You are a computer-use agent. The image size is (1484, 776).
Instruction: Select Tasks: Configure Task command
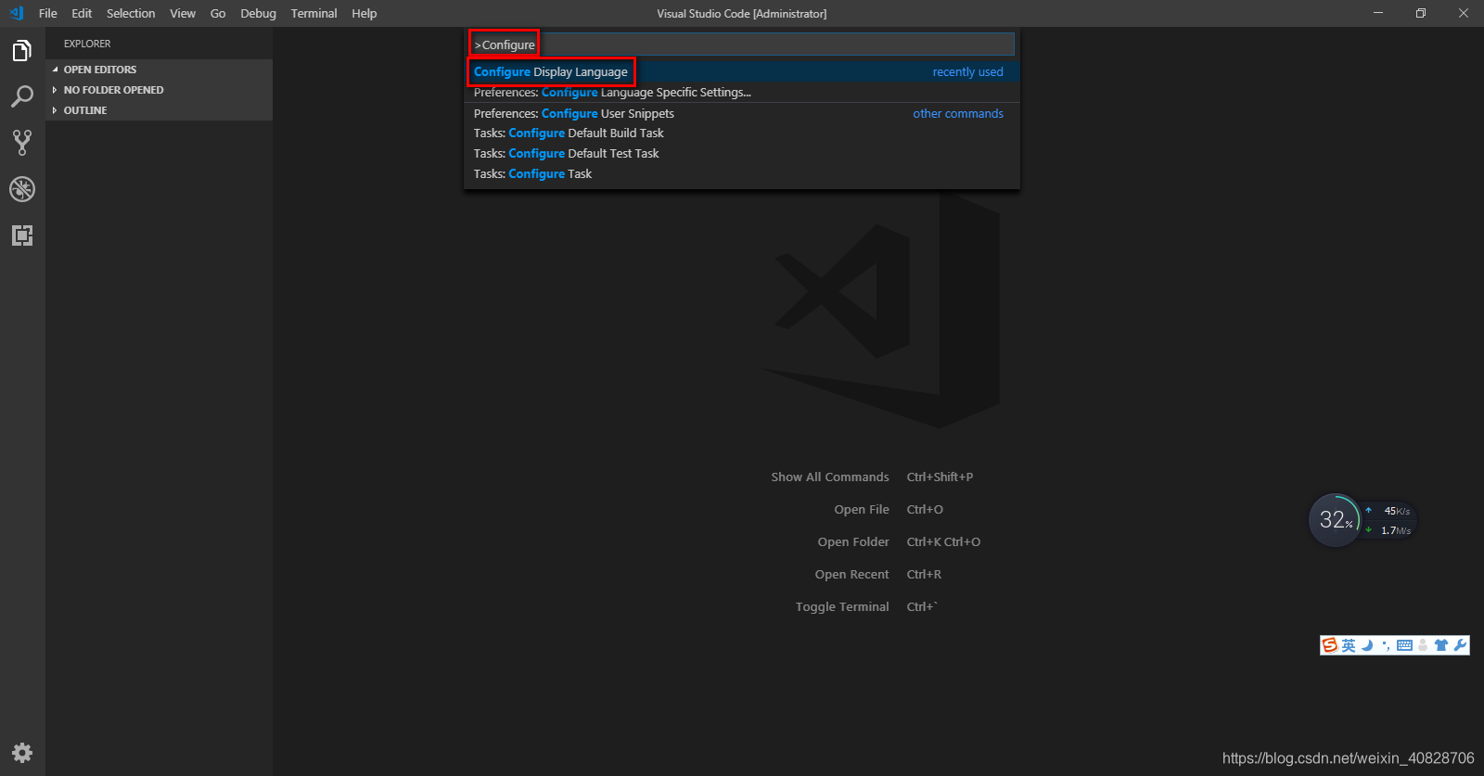pyautogui.click(x=742, y=173)
